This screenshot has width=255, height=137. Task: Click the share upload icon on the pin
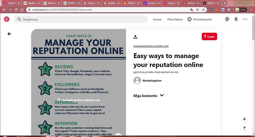tap(135, 37)
